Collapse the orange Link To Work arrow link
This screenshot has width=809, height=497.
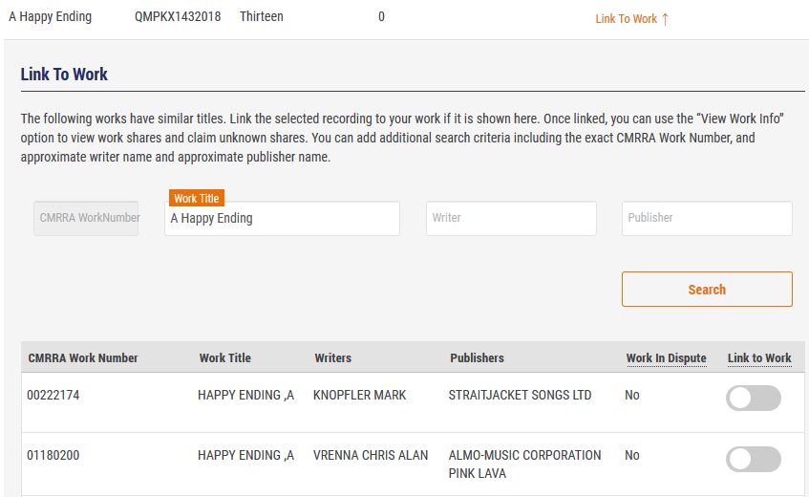[x=631, y=18]
